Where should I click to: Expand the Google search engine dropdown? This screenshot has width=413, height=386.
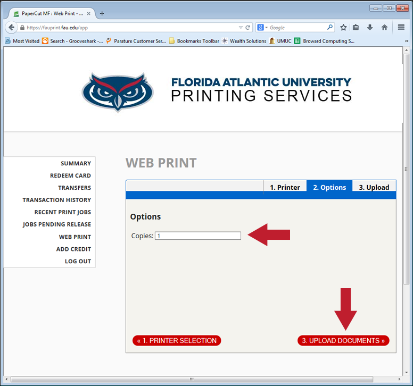click(262, 28)
